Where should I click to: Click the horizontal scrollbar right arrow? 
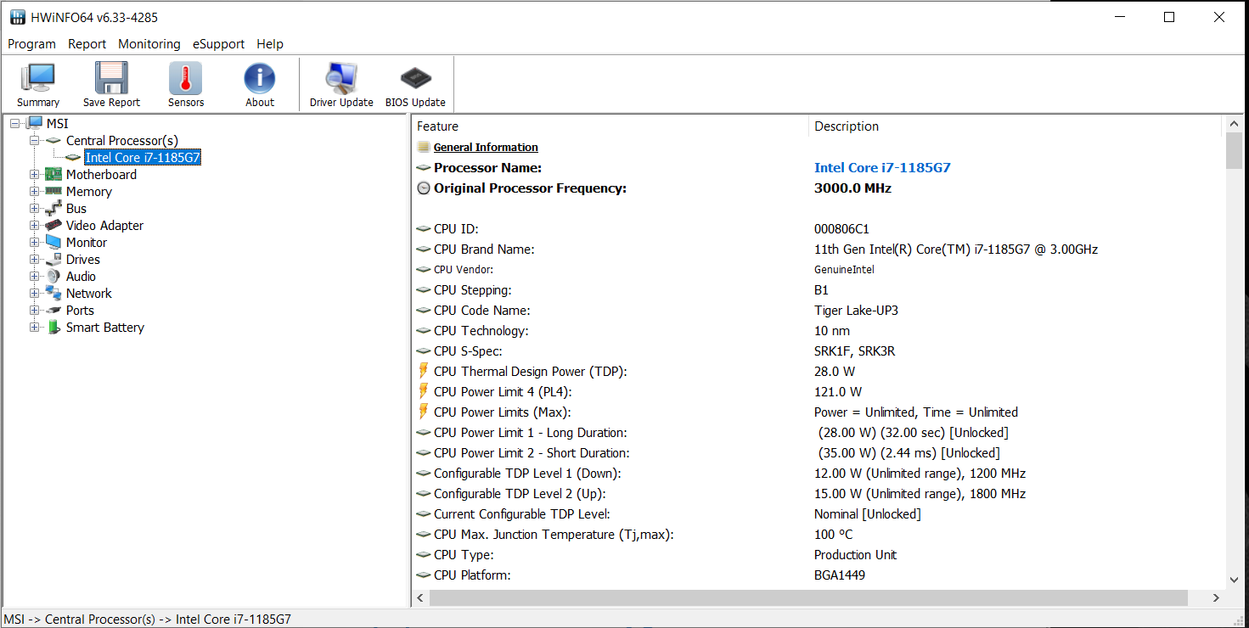click(1217, 598)
